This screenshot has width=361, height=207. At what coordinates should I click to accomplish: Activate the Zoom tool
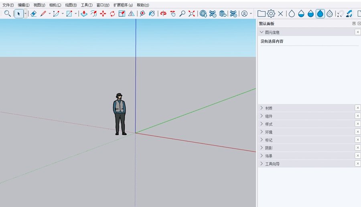point(182,14)
